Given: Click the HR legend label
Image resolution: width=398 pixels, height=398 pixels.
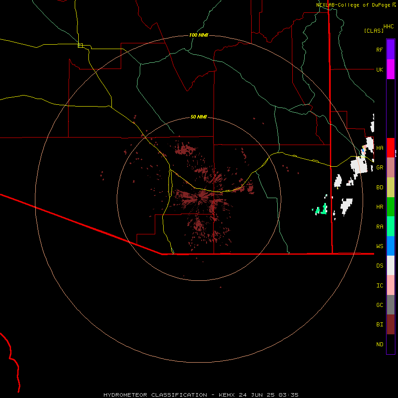Looking at the screenshot, I should [x=379, y=207].
